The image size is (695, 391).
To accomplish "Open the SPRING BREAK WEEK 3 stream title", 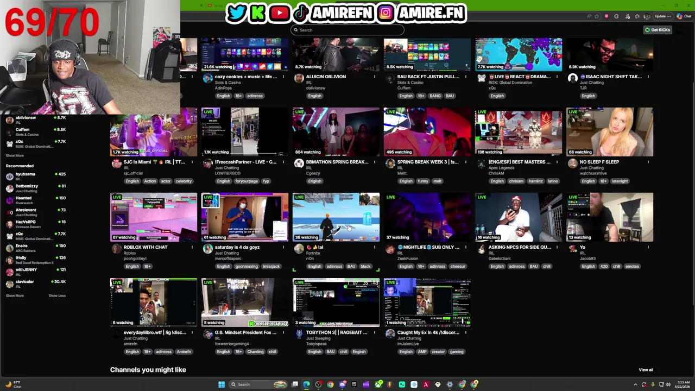I will point(428,162).
